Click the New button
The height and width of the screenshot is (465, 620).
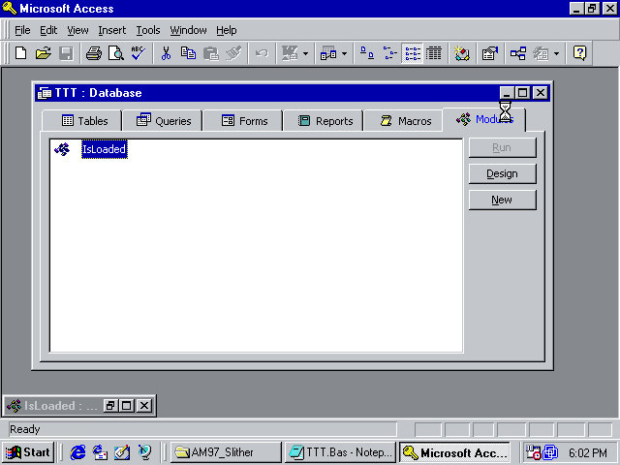(x=502, y=200)
